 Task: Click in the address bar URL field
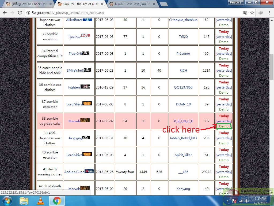coord(134,13)
